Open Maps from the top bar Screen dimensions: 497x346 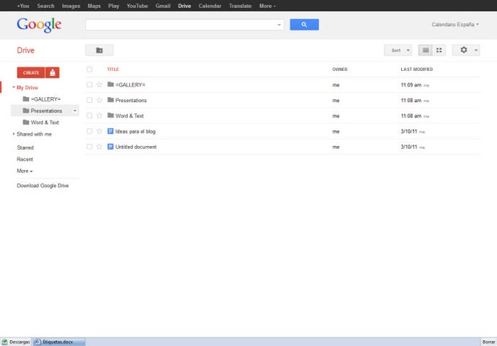[94, 6]
